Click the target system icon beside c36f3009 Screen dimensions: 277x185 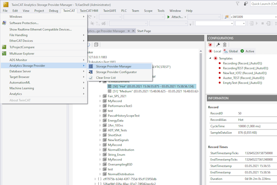click(227, 17)
